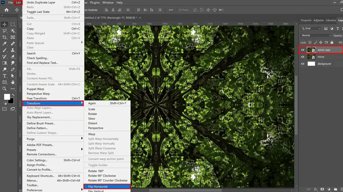The image size is (343, 192).
Task: Select the Gradient tool
Action: tap(5, 63)
